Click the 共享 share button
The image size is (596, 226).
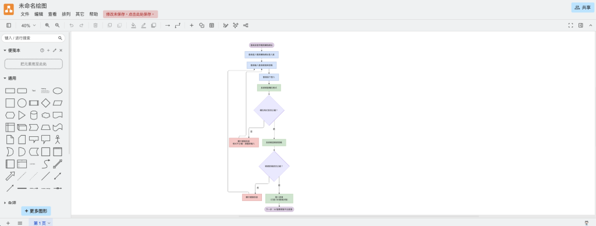[582, 7]
